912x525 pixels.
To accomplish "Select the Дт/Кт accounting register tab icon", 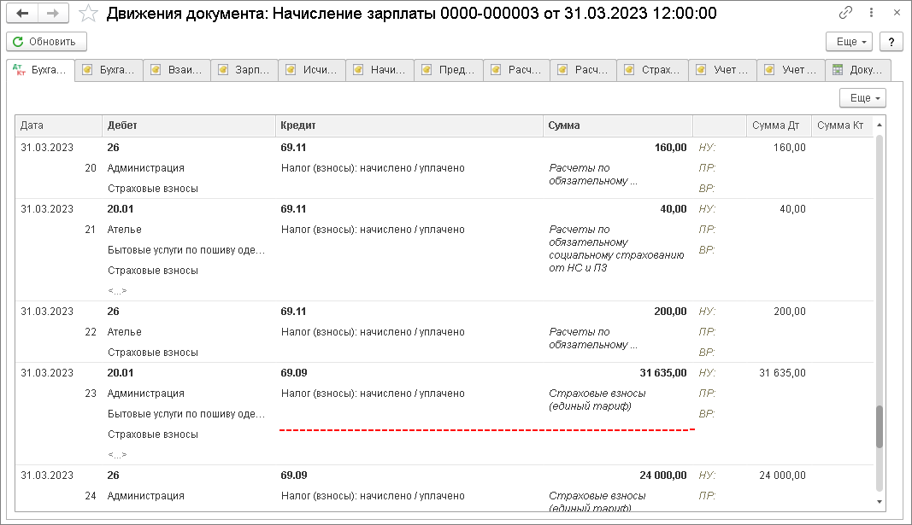I will coord(18,69).
